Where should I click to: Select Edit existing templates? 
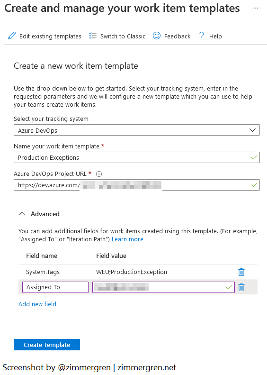tap(50, 36)
